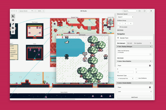Switch to the On Interact tab
This screenshot has height=110, width=166.
pos(121,43)
